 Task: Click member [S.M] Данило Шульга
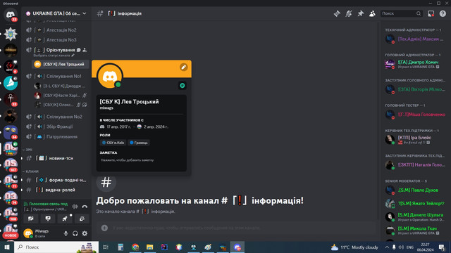(415, 217)
